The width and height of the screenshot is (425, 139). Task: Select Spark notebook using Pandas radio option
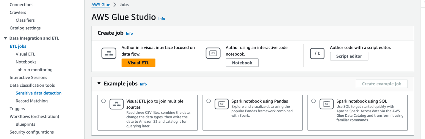[x=208, y=101]
